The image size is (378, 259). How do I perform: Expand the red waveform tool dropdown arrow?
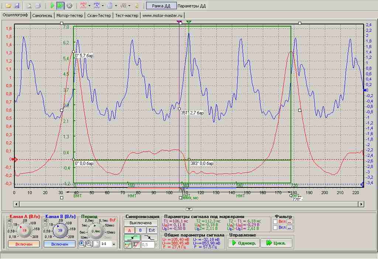(89, 6)
